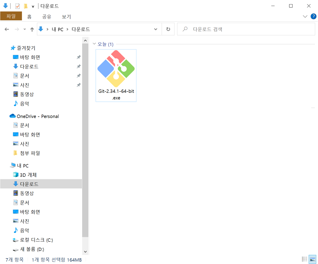The image size is (318, 264).
Task: Switch to the 홈 ribbon tab
Action: click(x=29, y=17)
